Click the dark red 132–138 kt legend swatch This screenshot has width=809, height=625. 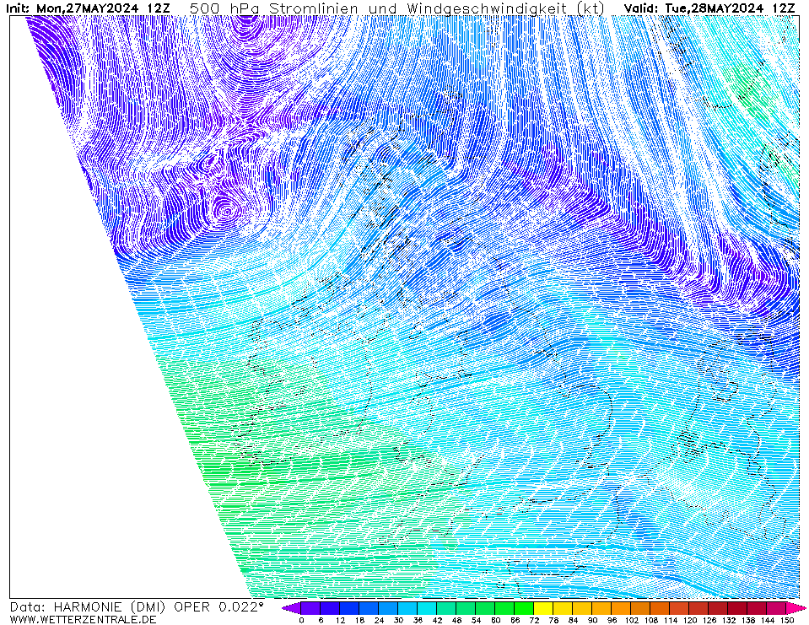click(737, 608)
